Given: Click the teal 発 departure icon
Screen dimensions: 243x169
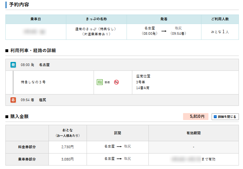Looking at the screenshot, I should [x=13, y=65].
